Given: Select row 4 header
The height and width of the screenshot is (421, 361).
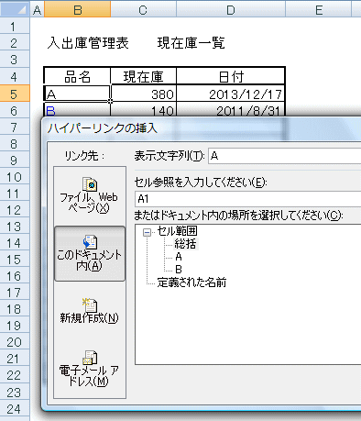Looking at the screenshot, I should click(15, 77).
